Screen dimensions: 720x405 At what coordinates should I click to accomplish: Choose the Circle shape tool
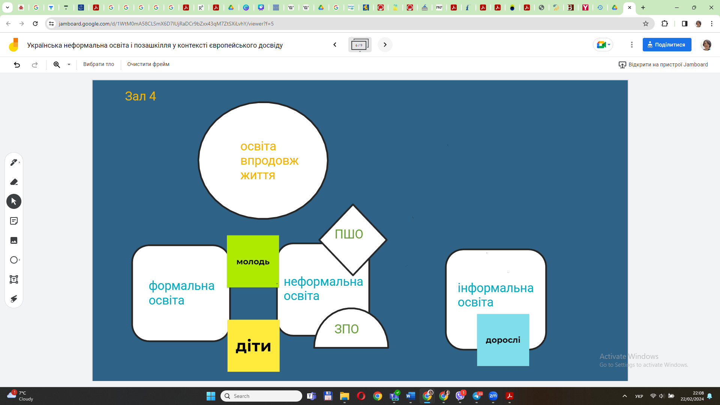pyautogui.click(x=14, y=260)
